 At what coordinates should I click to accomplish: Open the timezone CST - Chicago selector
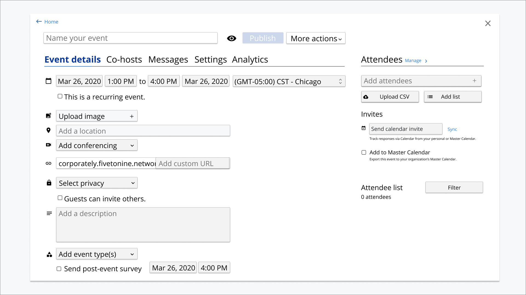(289, 81)
